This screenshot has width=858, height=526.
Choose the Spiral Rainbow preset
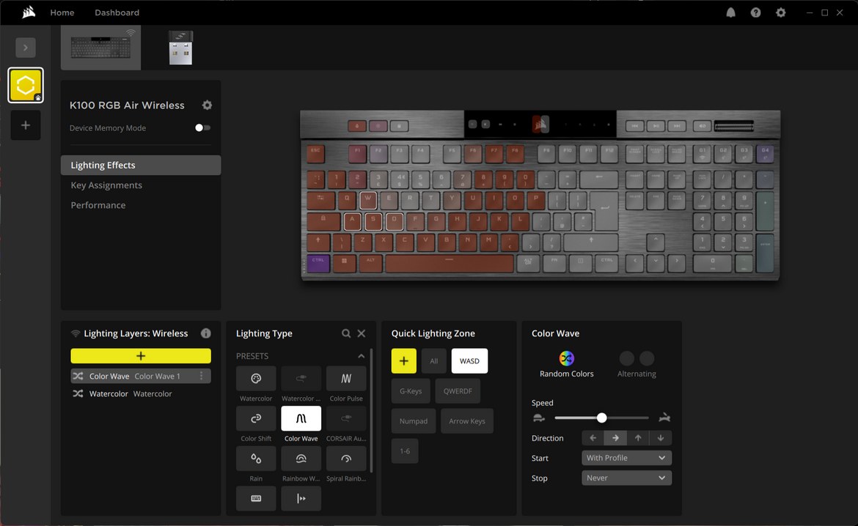346,458
